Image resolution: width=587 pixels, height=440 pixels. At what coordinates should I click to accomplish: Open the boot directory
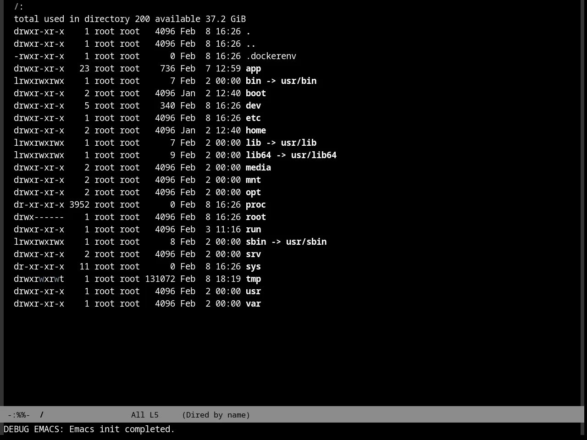coord(256,93)
